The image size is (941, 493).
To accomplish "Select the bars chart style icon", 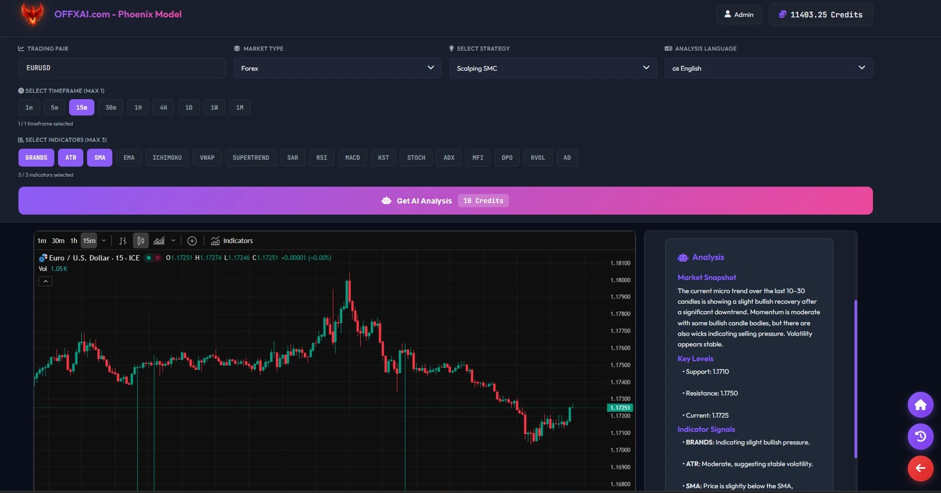I will click(123, 241).
